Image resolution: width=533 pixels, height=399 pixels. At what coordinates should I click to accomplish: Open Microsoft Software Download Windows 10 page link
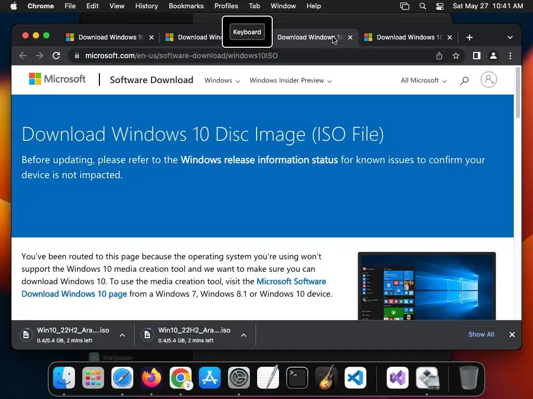tap(174, 287)
